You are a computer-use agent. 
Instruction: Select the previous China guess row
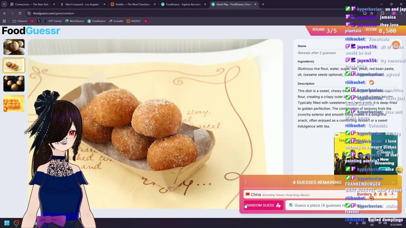tap(320, 194)
